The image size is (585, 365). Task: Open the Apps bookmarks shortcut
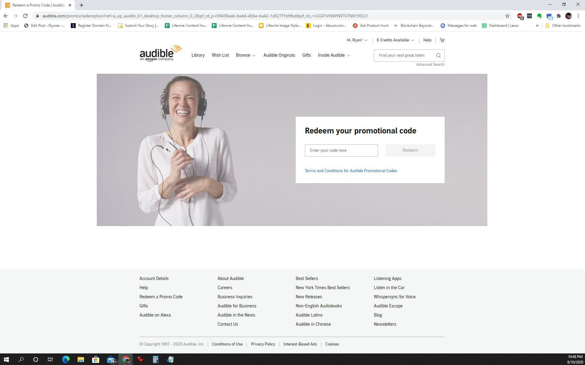11,26
